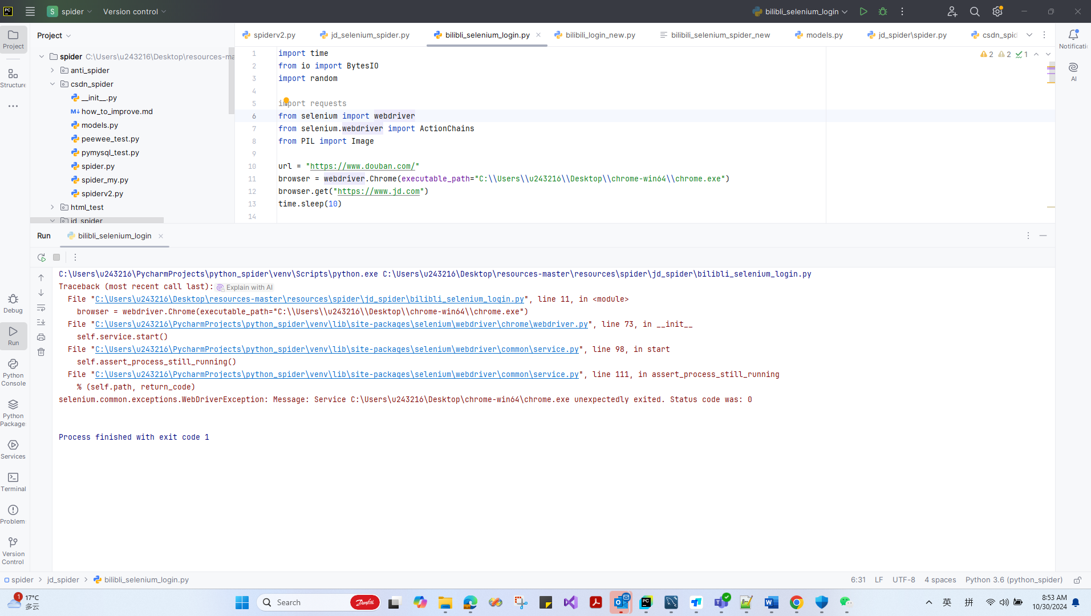Switch to jd_spider\spider.py tab
The height and width of the screenshot is (616, 1091).
(907, 35)
